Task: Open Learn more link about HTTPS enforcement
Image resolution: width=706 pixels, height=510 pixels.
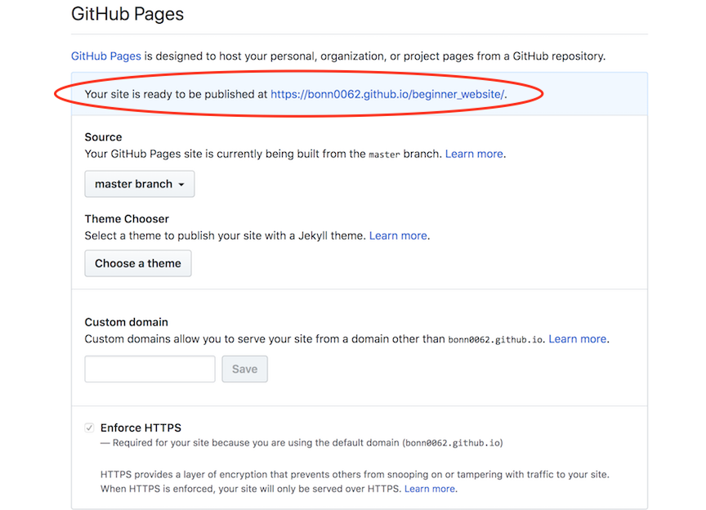Action: click(430, 489)
